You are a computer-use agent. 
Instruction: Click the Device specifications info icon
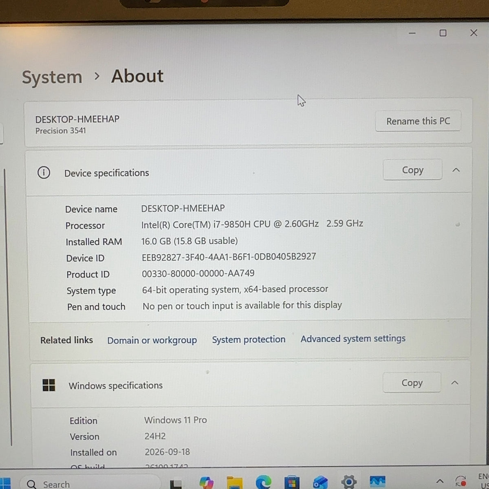coord(44,173)
